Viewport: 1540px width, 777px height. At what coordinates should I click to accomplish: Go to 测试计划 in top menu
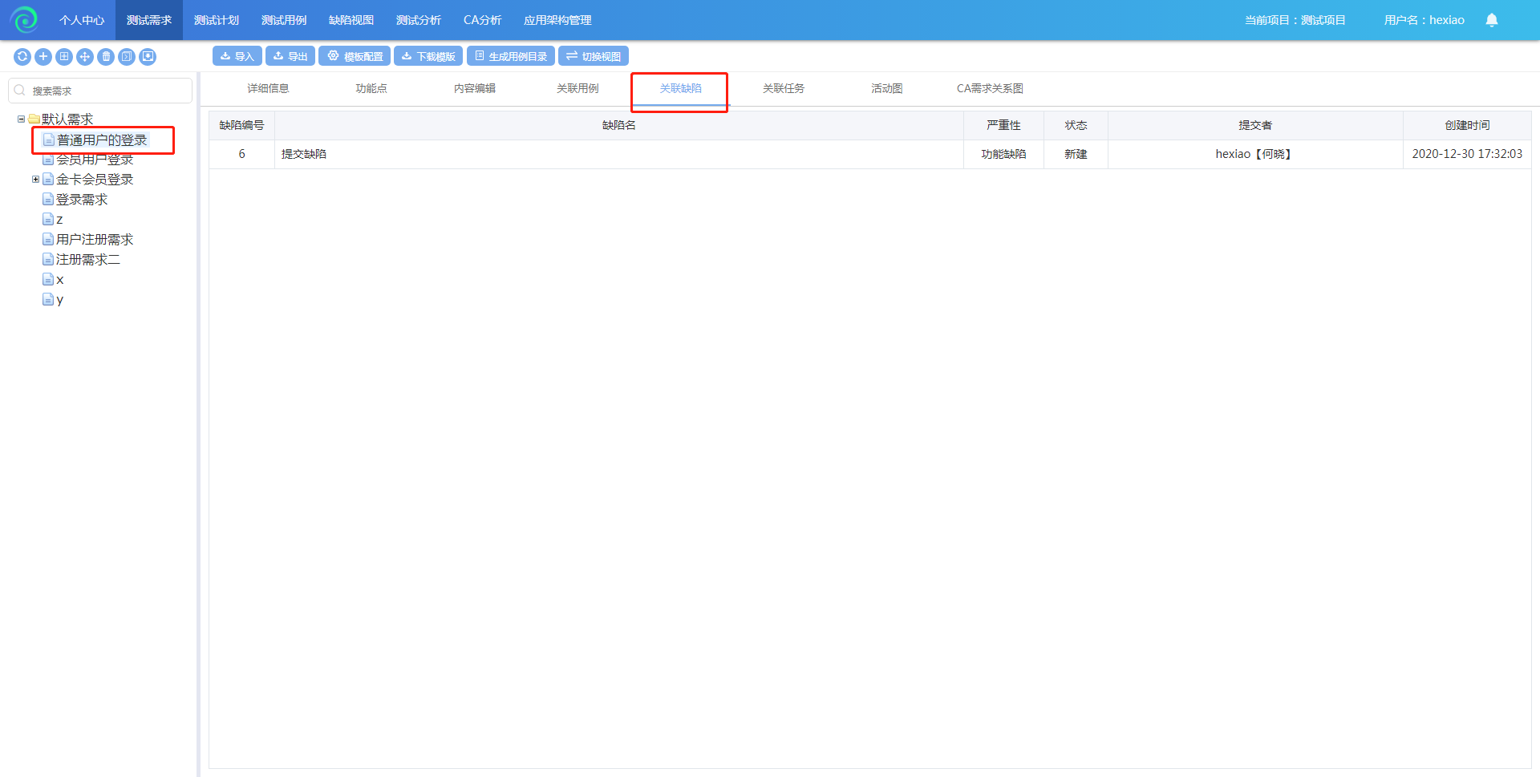216,20
